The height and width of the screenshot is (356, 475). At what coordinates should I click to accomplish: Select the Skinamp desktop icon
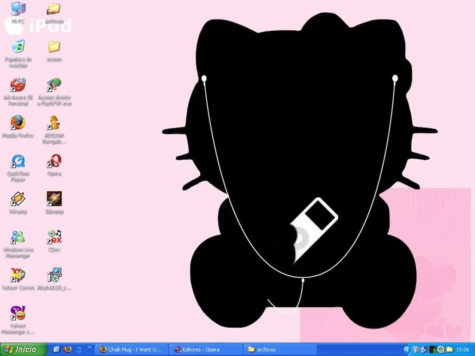pyautogui.click(x=54, y=199)
